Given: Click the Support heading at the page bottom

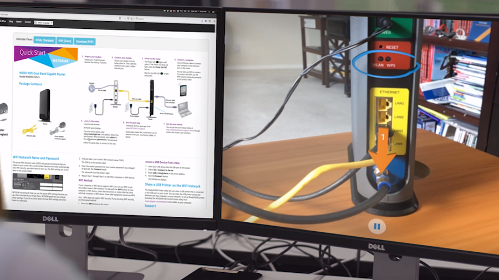Looking at the screenshot, I should point(150,206).
